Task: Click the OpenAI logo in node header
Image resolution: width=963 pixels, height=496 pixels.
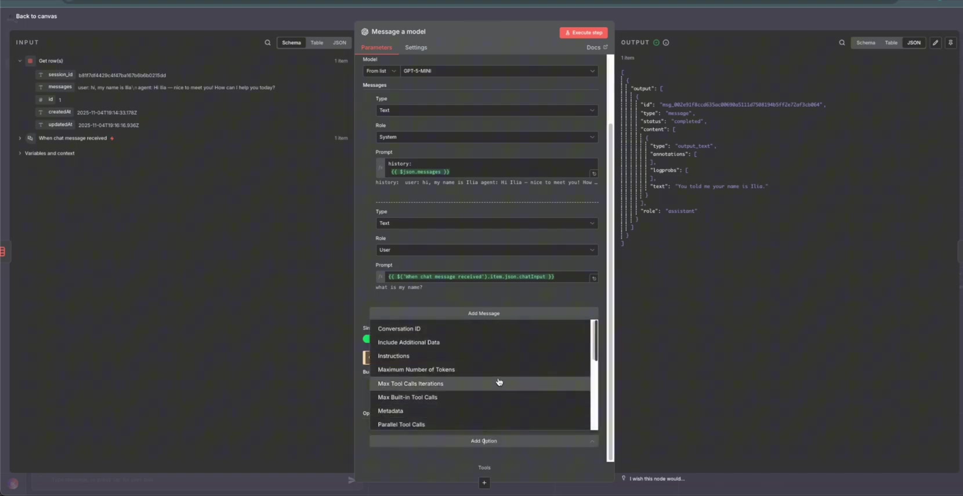Action: (365, 32)
